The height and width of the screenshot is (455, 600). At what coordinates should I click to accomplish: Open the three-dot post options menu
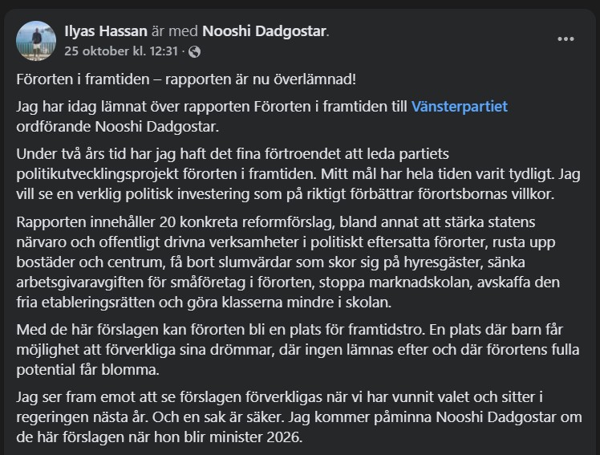coord(566,39)
